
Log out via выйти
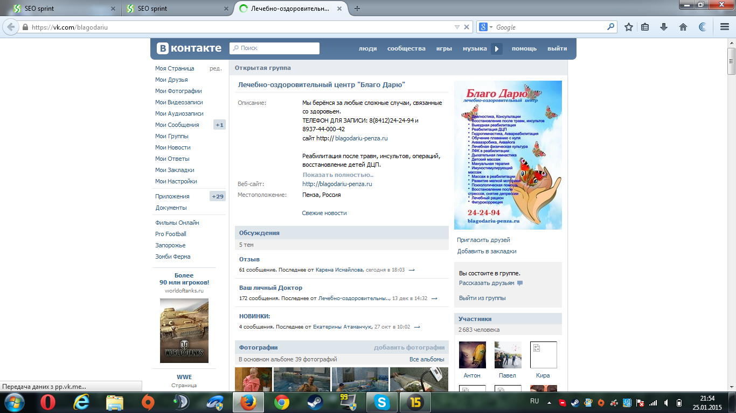(x=557, y=48)
